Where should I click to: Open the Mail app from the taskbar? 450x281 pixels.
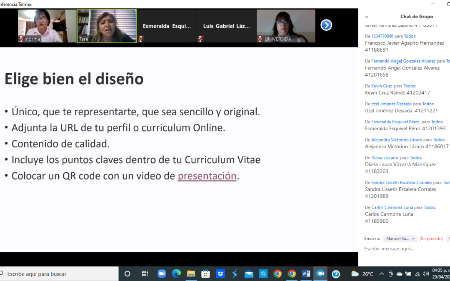[249, 274]
